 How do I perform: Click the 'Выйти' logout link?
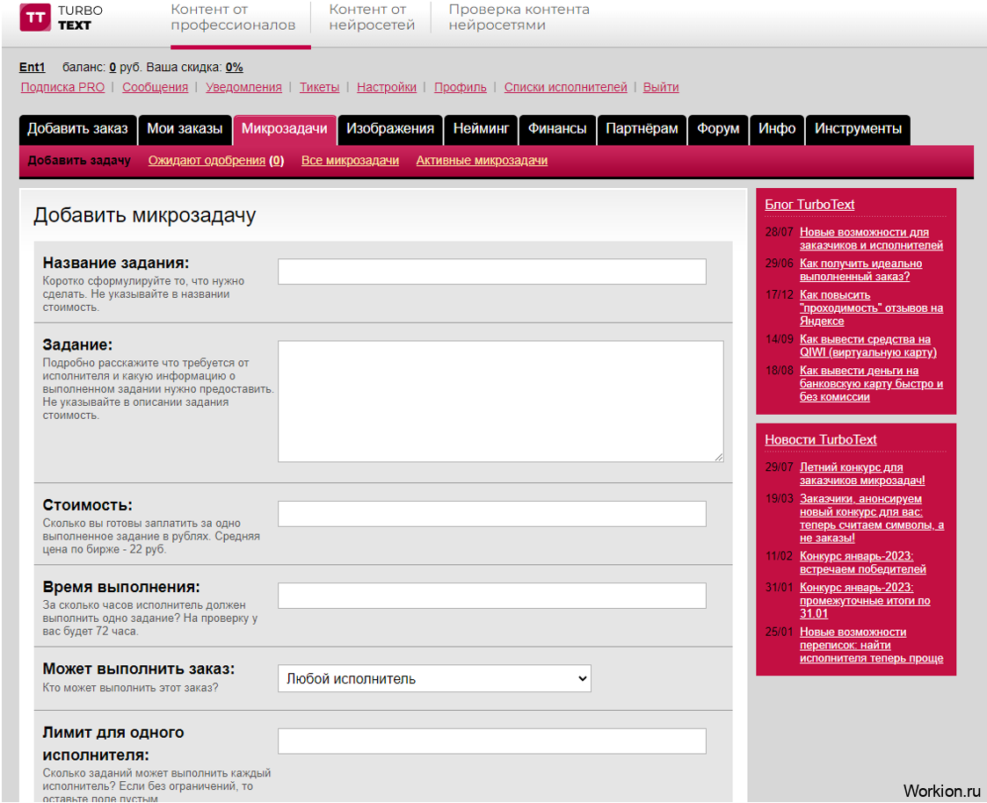coord(661,88)
